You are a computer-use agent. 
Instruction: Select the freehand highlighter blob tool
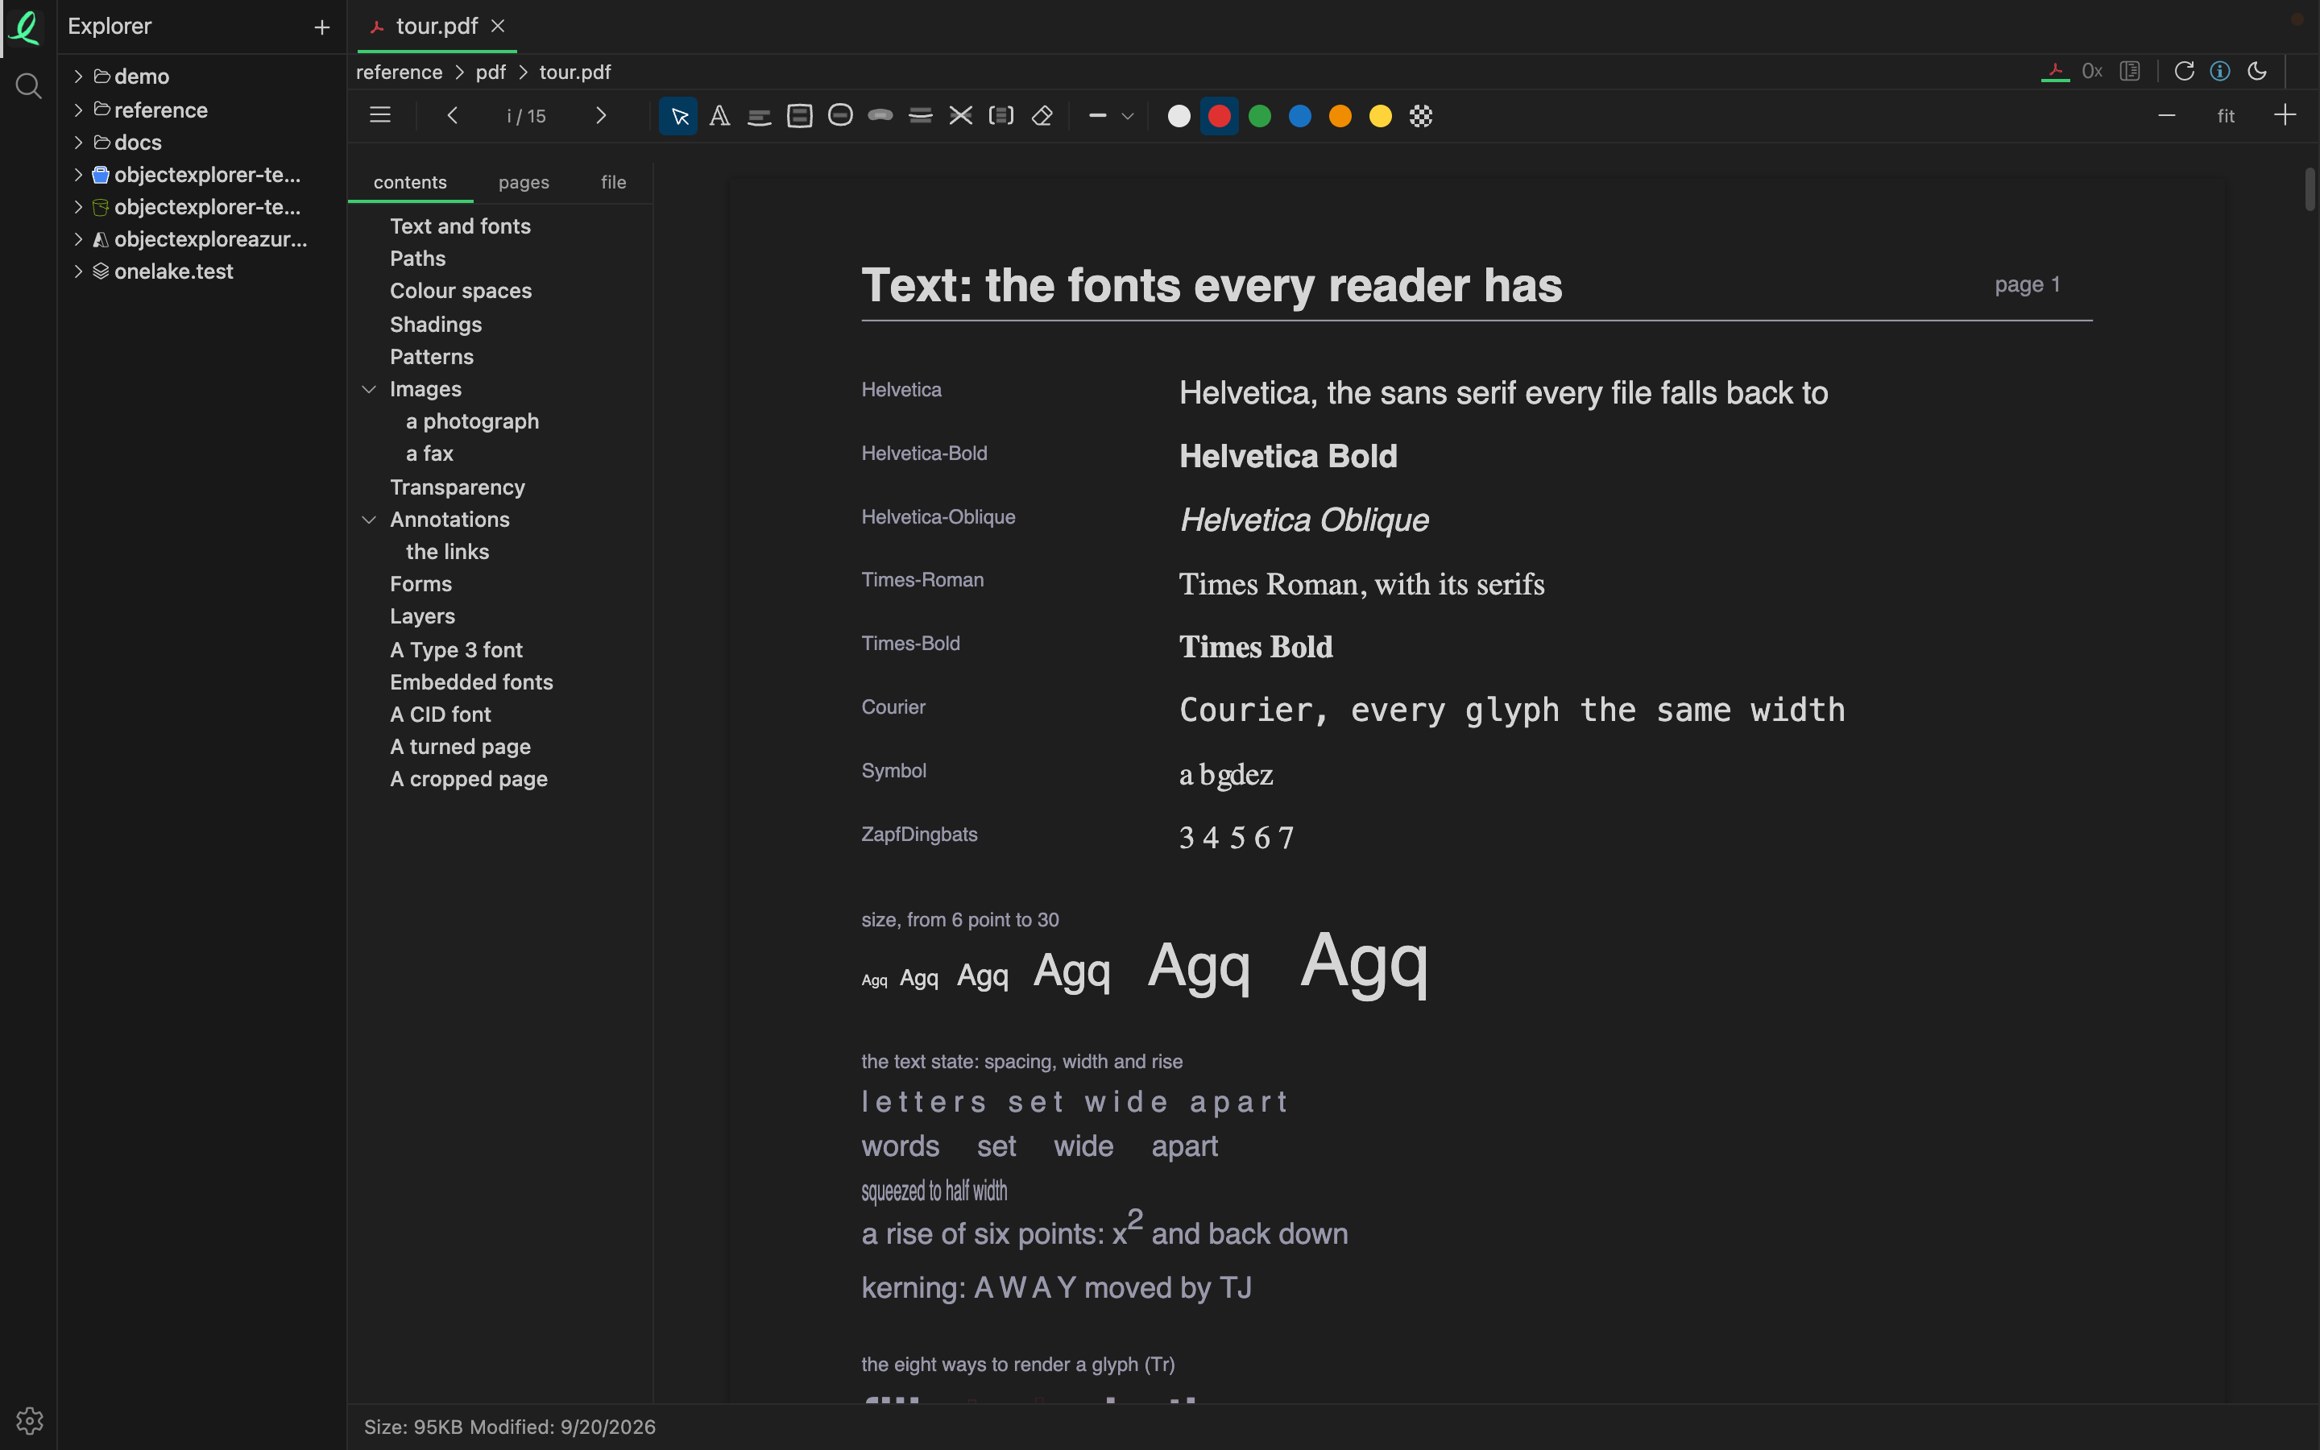point(880,116)
